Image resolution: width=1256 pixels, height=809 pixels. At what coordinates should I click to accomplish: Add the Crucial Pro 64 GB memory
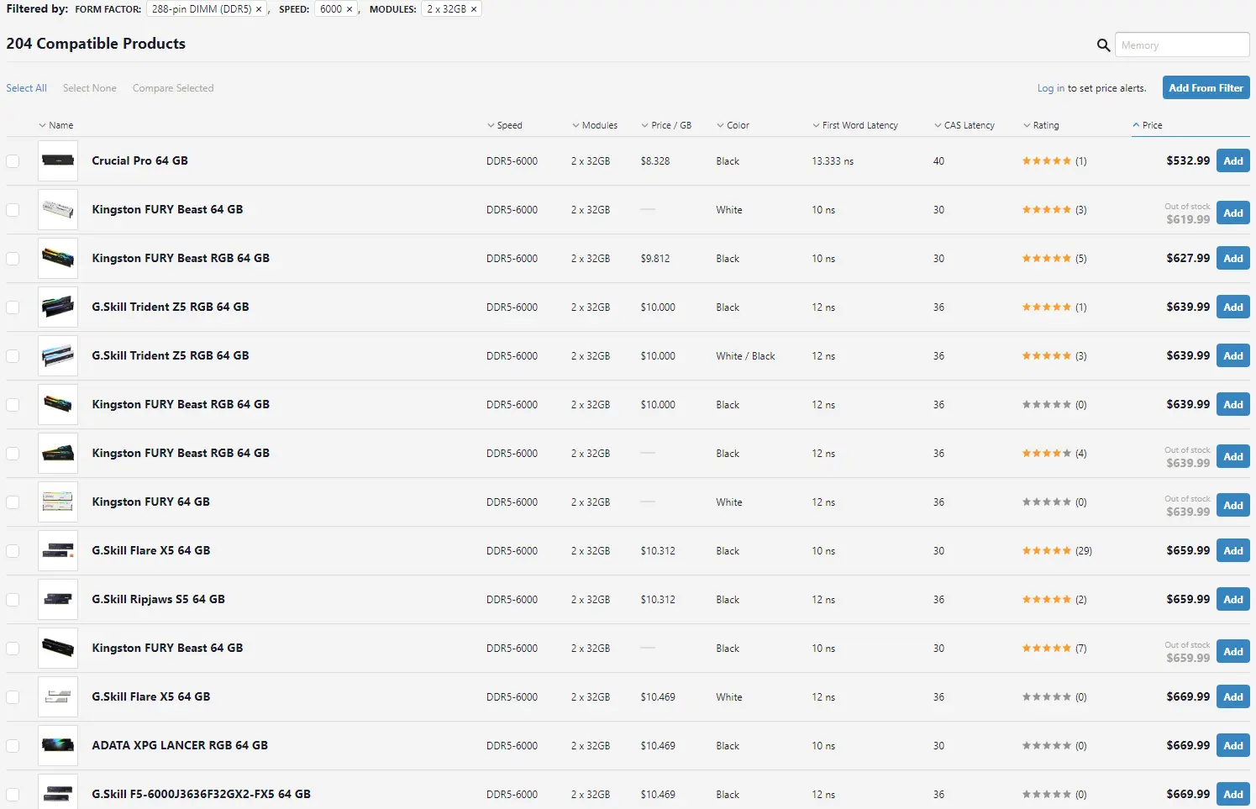[x=1232, y=161]
